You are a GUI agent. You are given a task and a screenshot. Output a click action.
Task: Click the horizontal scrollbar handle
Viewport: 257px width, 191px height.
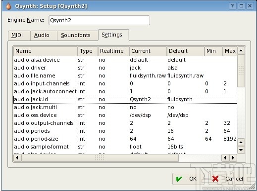(100, 158)
